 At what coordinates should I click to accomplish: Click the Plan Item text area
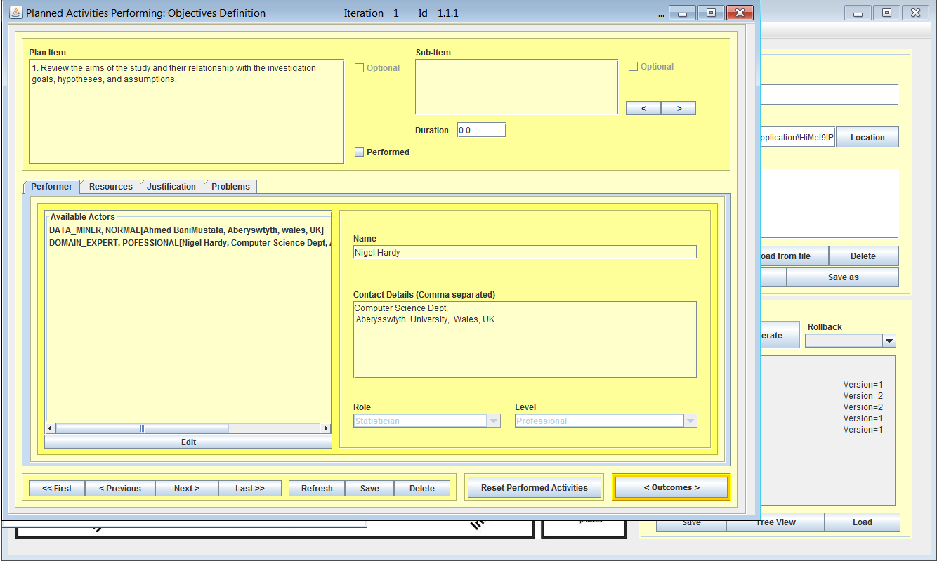(187, 111)
